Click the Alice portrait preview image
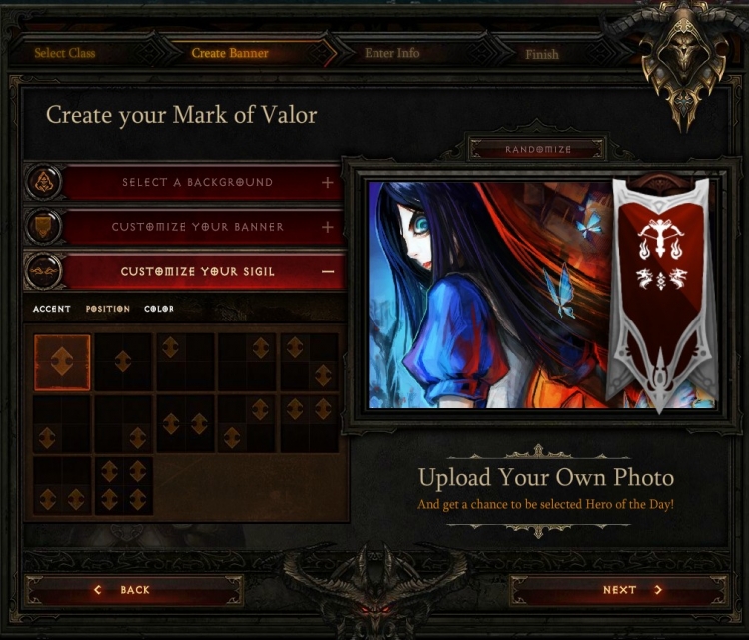 click(489, 295)
